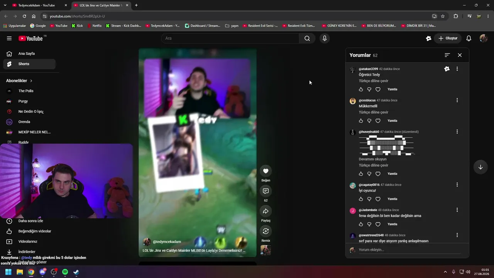Viewport: 494px width, 278px height.
Task: Open Netflix bookmark
Action: (94, 26)
